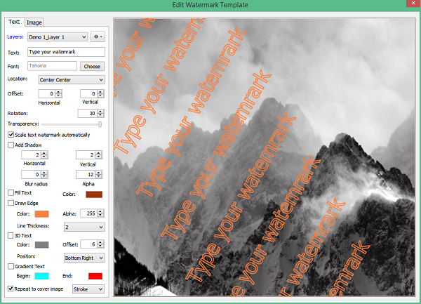The image size is (421, 304).
Task: Pick the orange edge color swatch
Action: pos(41,214)
